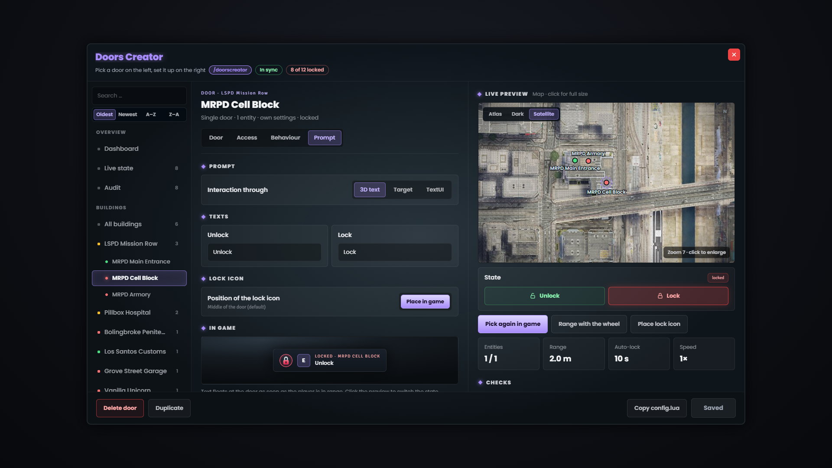Expand the Pillbox Hospital building
The width and height of the screenshot is (832, 468).
coord(139,312)
